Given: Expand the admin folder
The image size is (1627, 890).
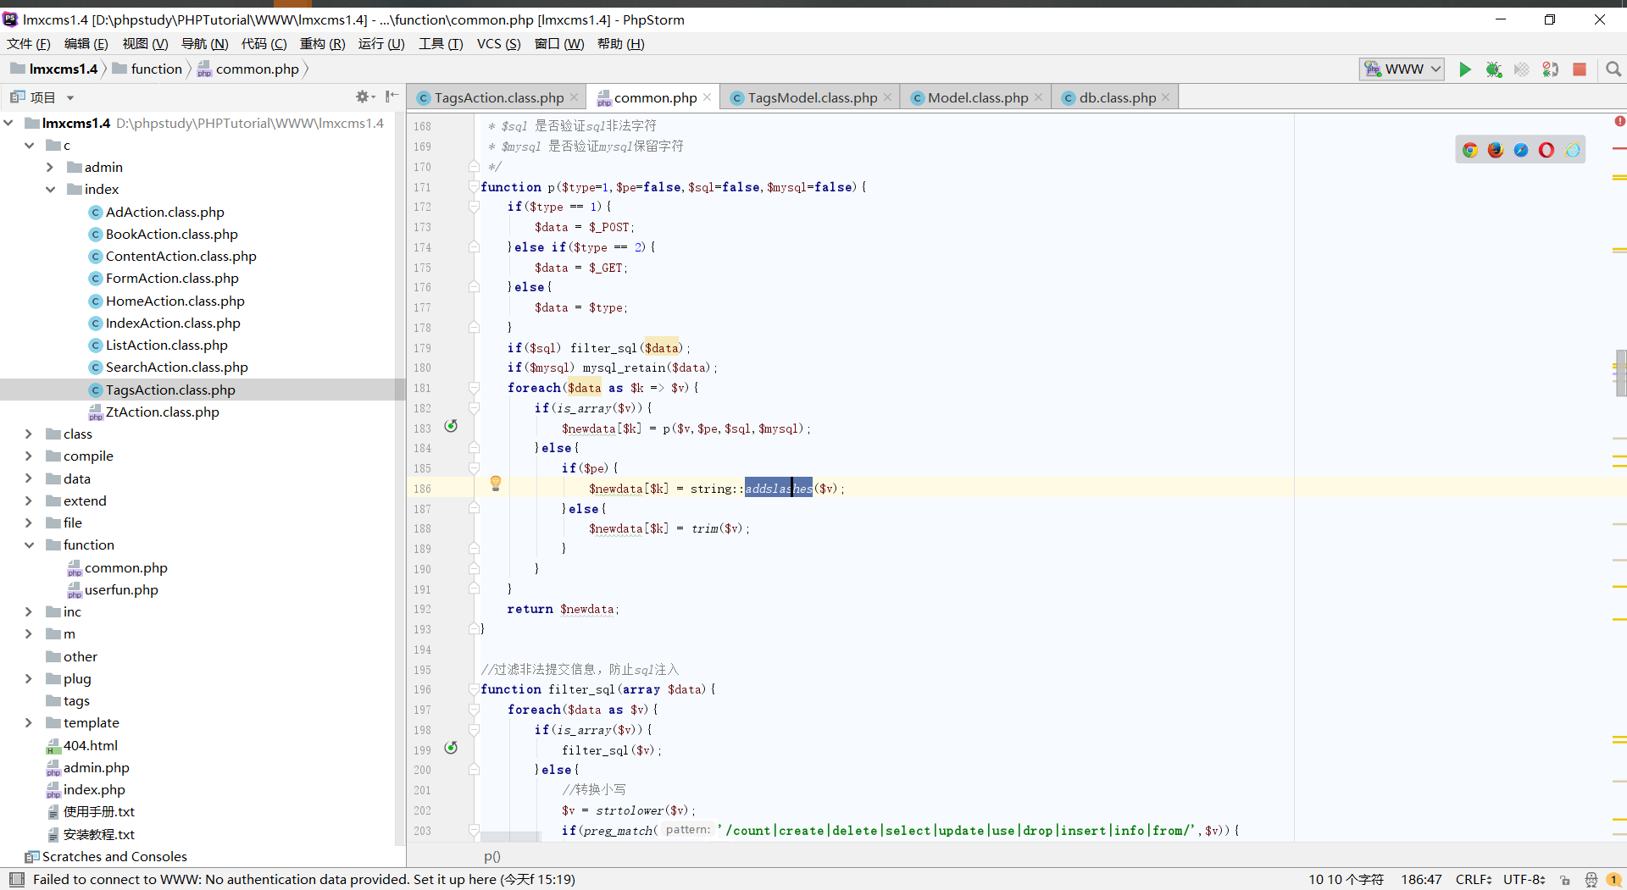Looking at the screenshot, I should 50,168.
